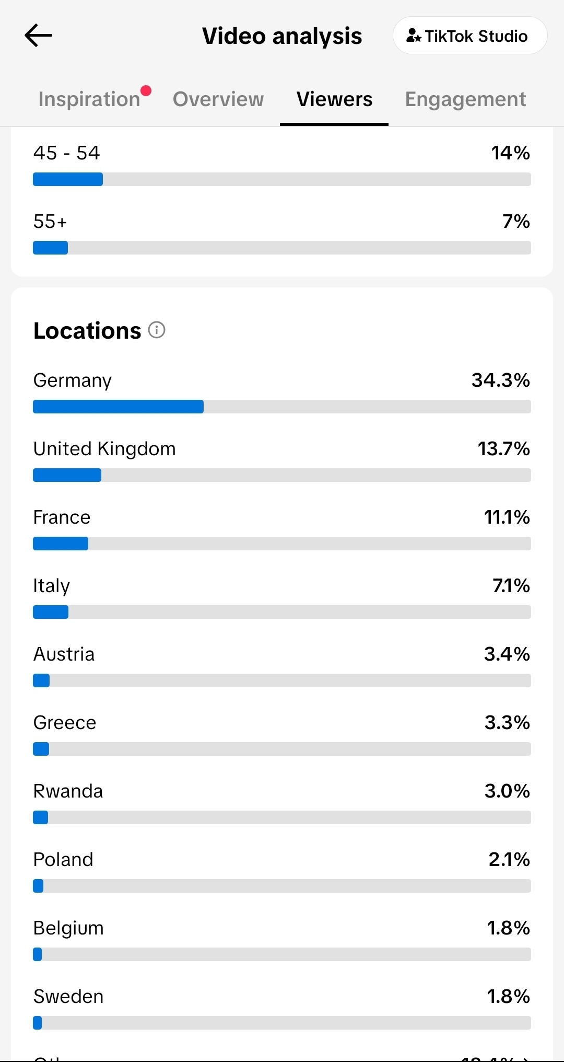Open the Locations info icon
Screen dimensions: 564x1062
[157, 330]
